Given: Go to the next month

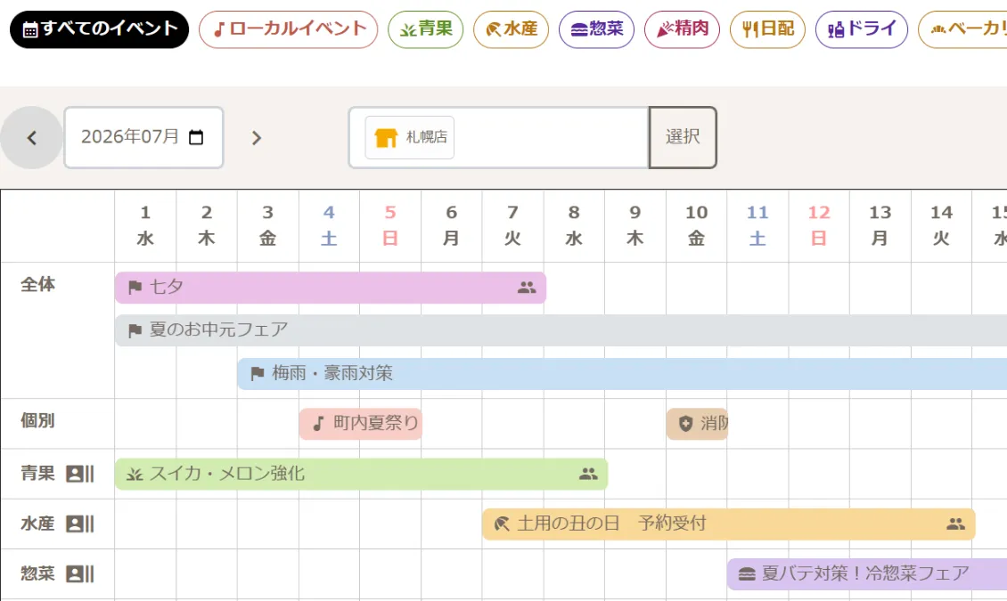Looking at the screenshot, I should [x=257, y=137].
